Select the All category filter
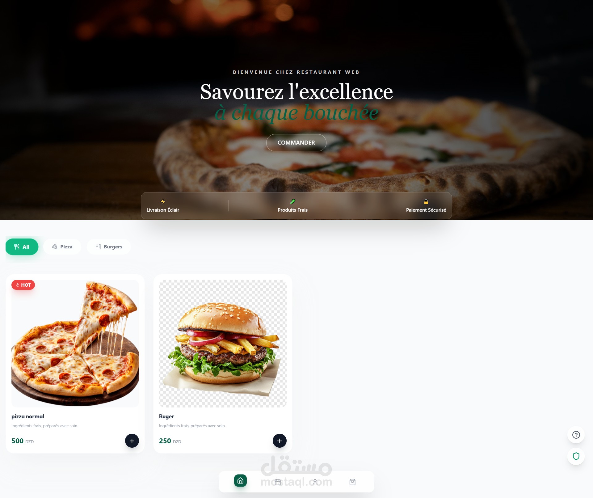The image size is (593, 498). point(22,247)
